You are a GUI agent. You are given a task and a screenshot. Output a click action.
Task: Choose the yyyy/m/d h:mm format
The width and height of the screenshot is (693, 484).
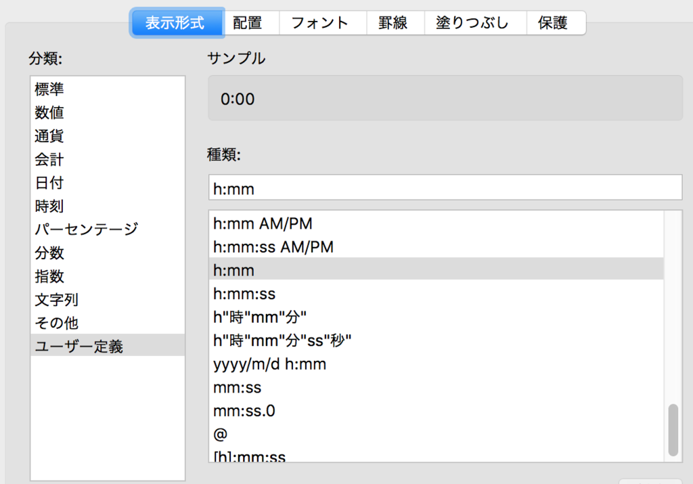437,364
